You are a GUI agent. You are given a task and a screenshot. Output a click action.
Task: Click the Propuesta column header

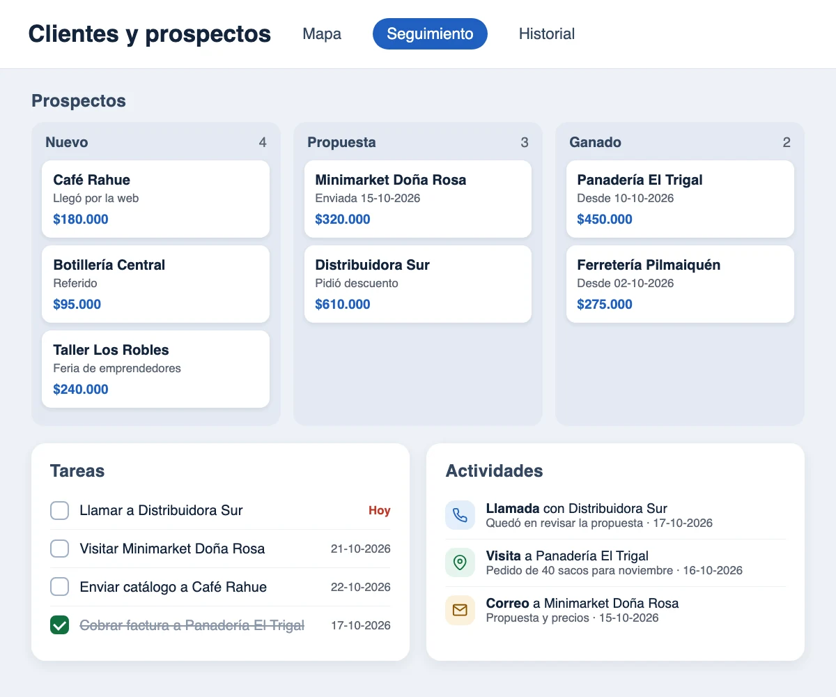click(341, 142)
